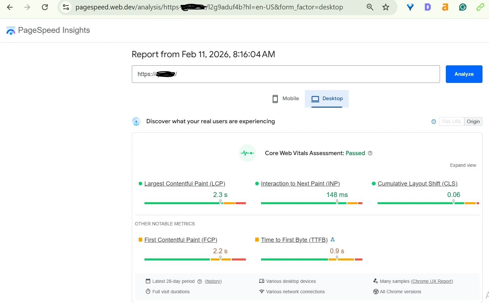Switch data view to Origin

pos(473,122)
